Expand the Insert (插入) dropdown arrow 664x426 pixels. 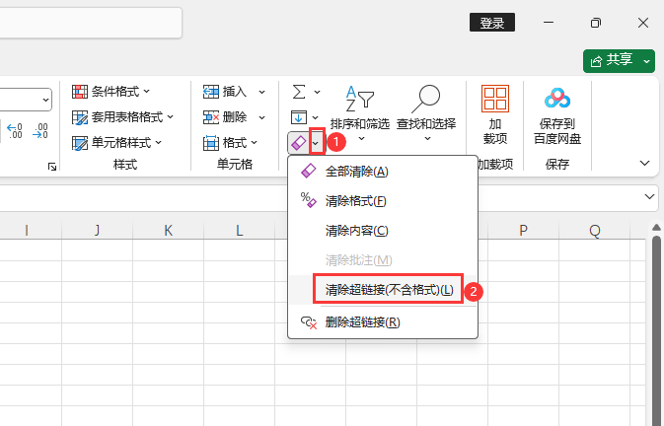261,92
